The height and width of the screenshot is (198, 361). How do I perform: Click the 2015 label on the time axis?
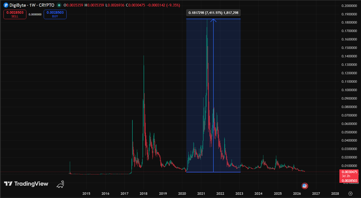86,193
